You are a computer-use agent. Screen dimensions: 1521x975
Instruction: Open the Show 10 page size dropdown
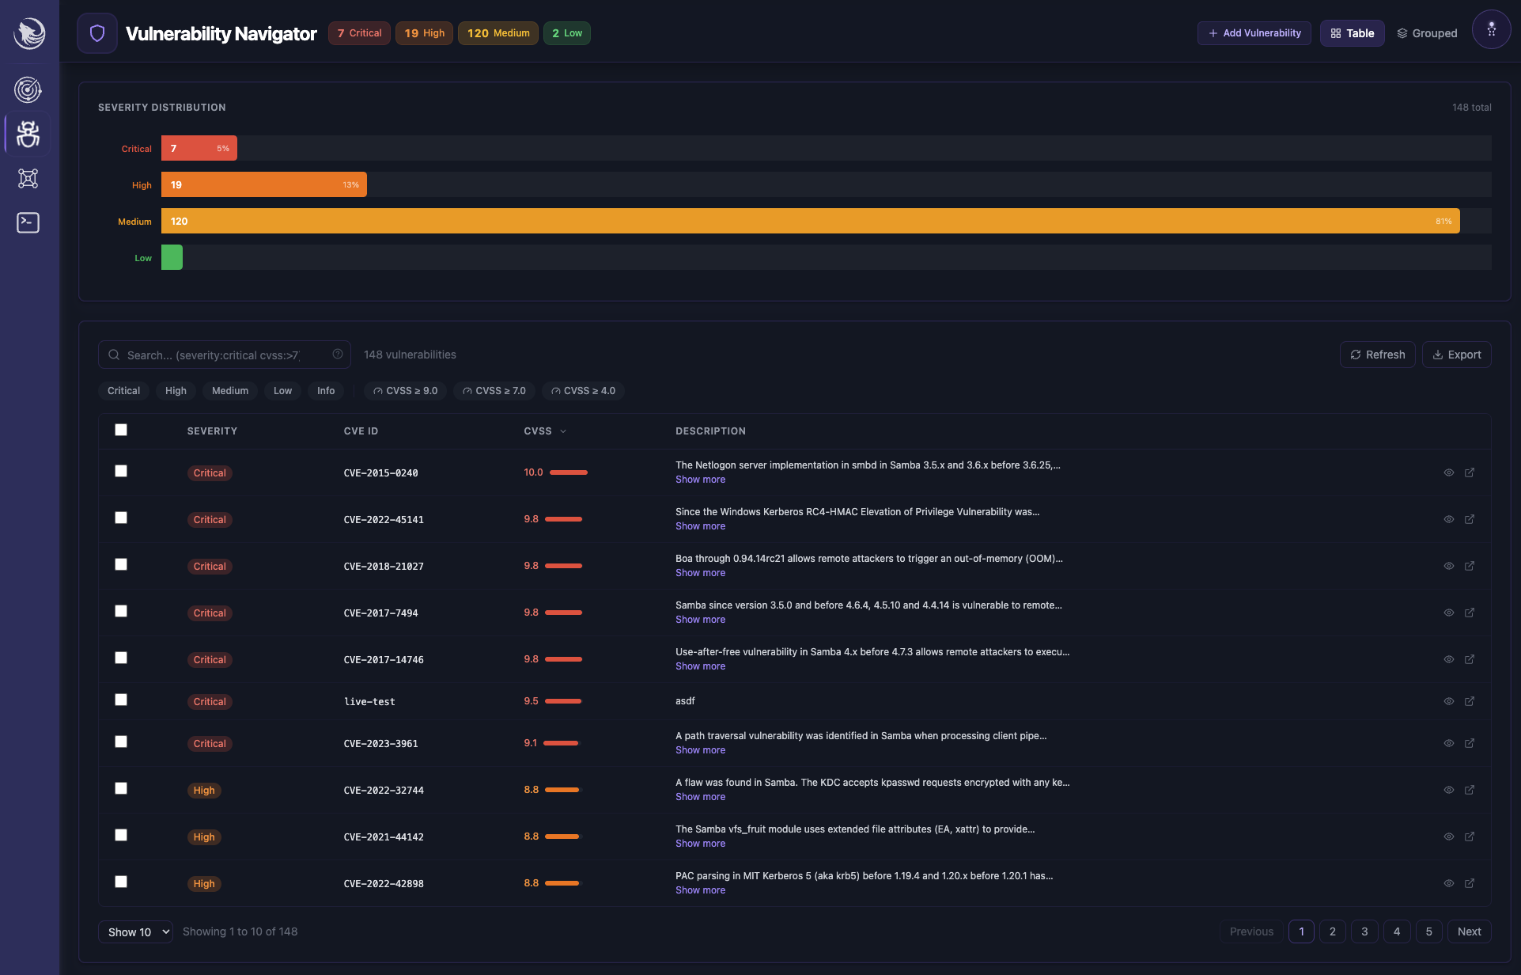[x=134, y=931]
